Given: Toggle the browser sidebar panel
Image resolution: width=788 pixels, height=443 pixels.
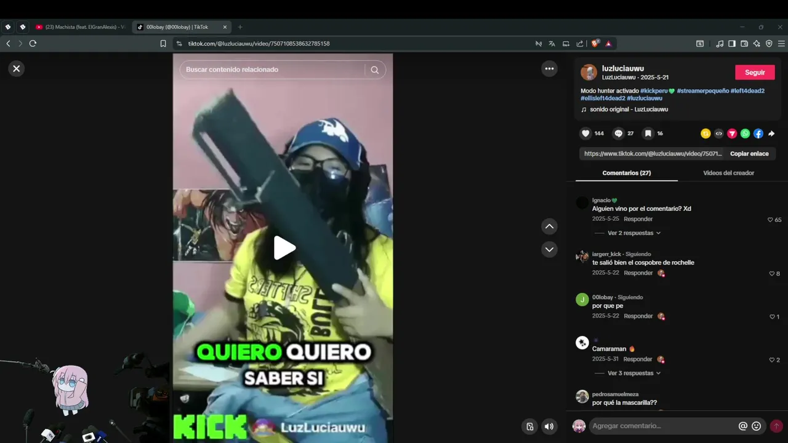Looking at the screenshot, I should click(x=732, y=44).
